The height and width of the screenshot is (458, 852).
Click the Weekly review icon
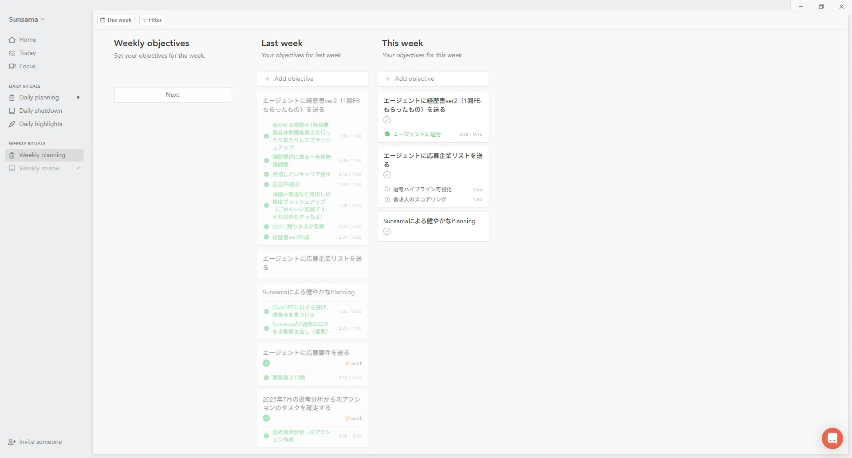tap(12, 168)
